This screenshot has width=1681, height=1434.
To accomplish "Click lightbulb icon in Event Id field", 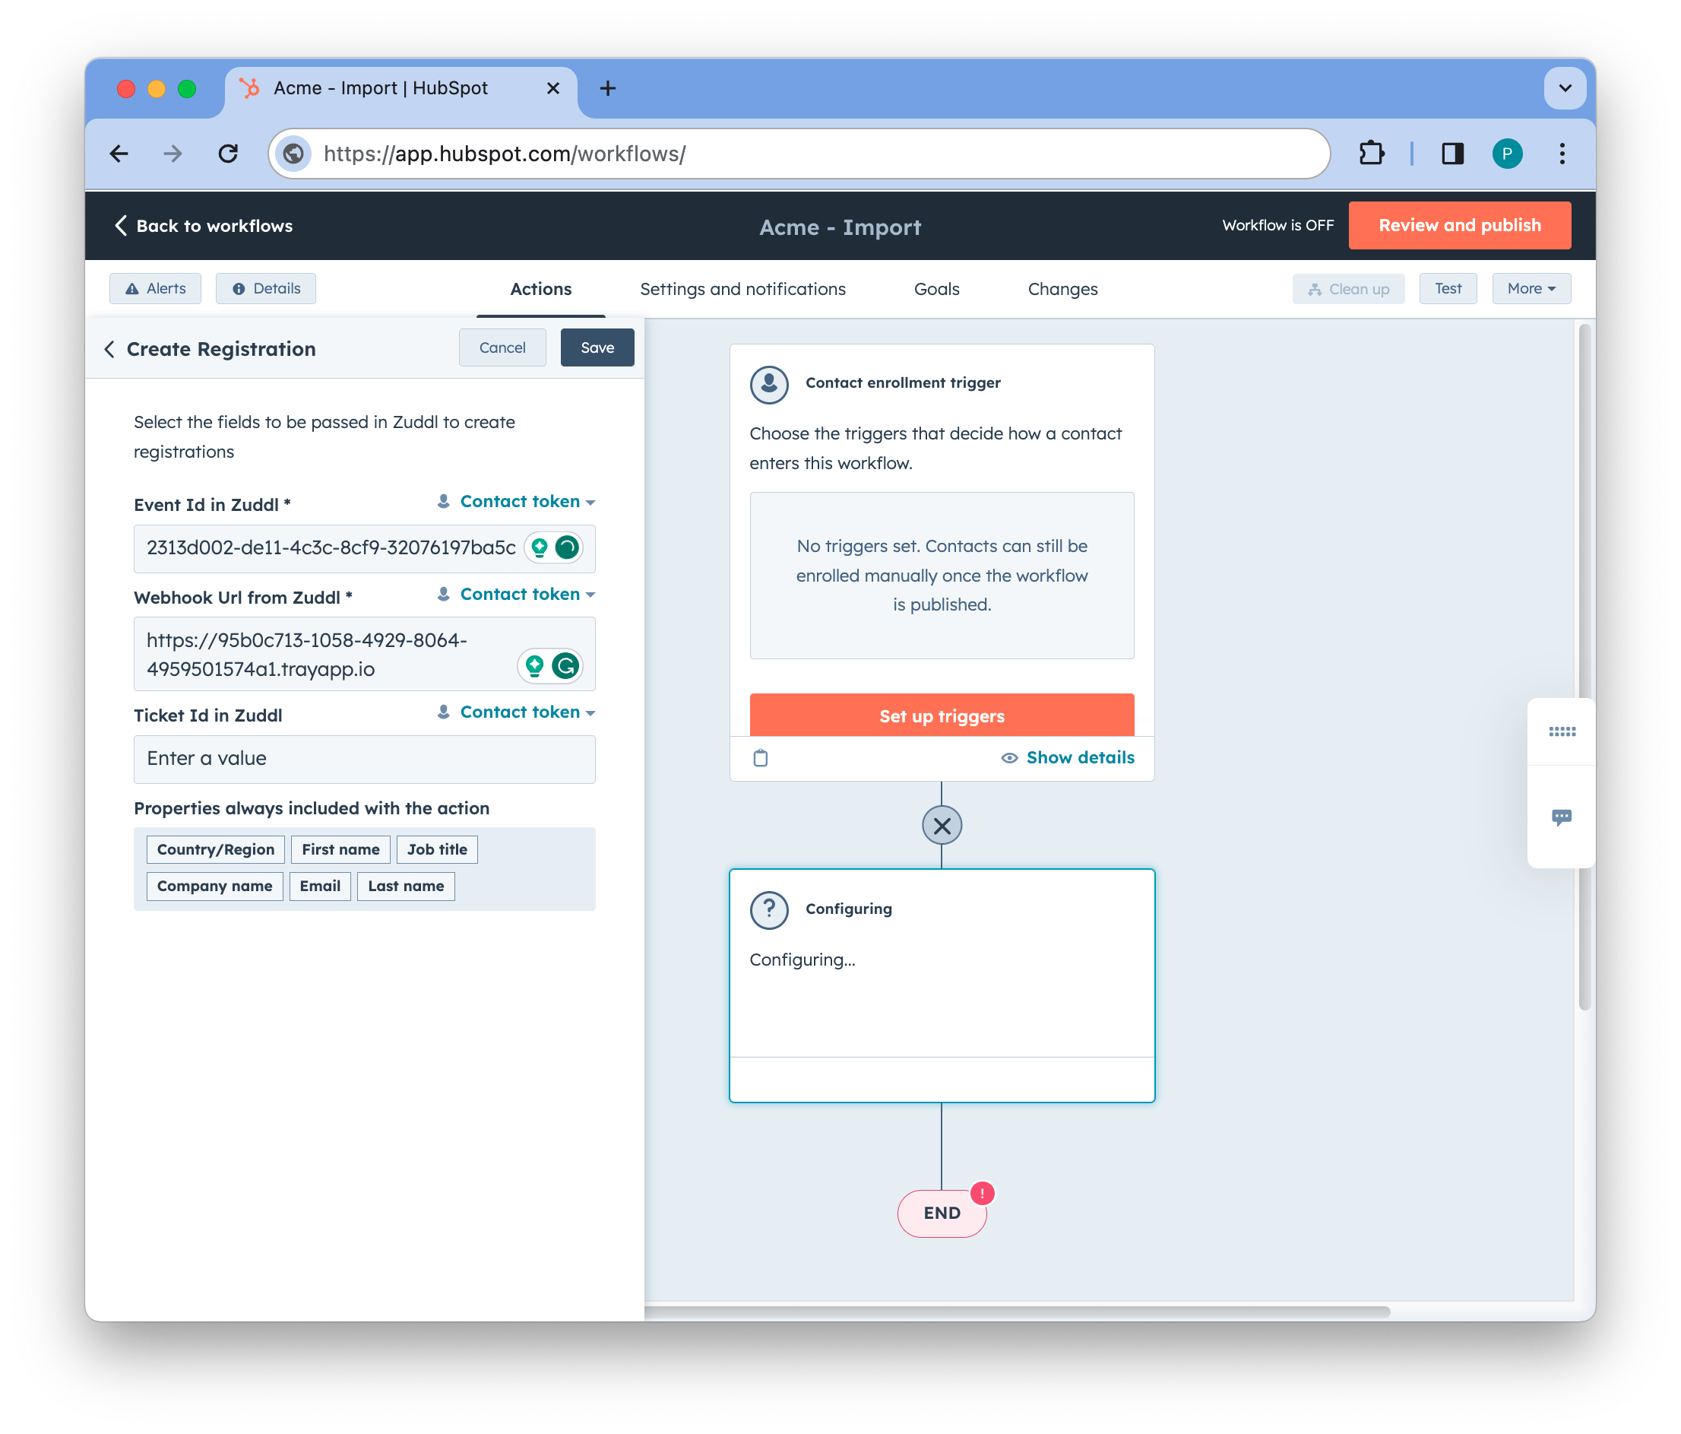I will click(x=540, y=547).
